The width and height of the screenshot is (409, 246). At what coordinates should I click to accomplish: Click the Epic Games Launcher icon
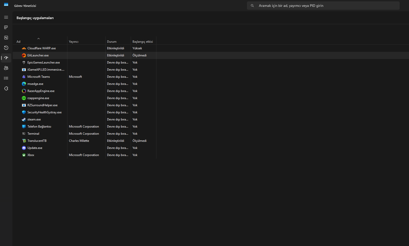pos(24,63)
